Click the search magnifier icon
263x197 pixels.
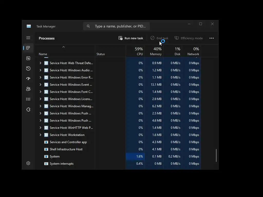coord(88,26)
